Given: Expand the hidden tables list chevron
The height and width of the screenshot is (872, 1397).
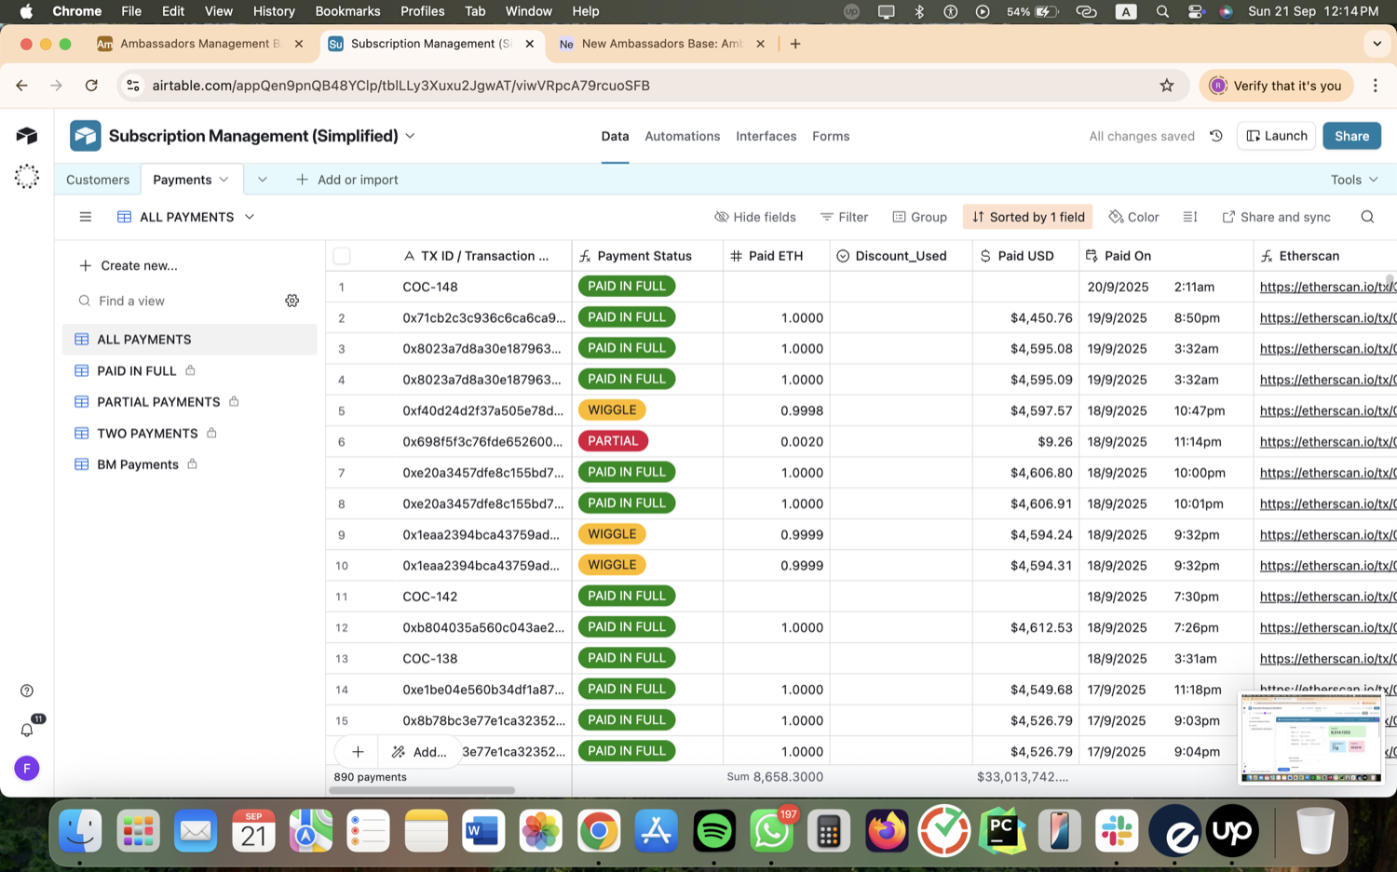Looking at the screenshot, I should point(263,180).
